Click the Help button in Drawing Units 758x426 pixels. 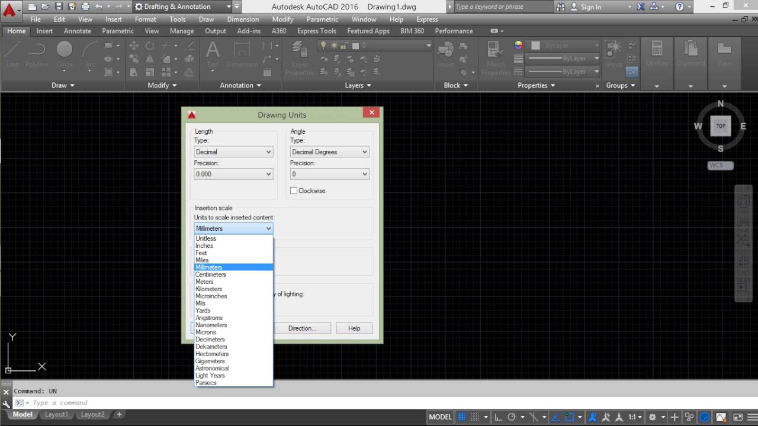coord(354,328)
